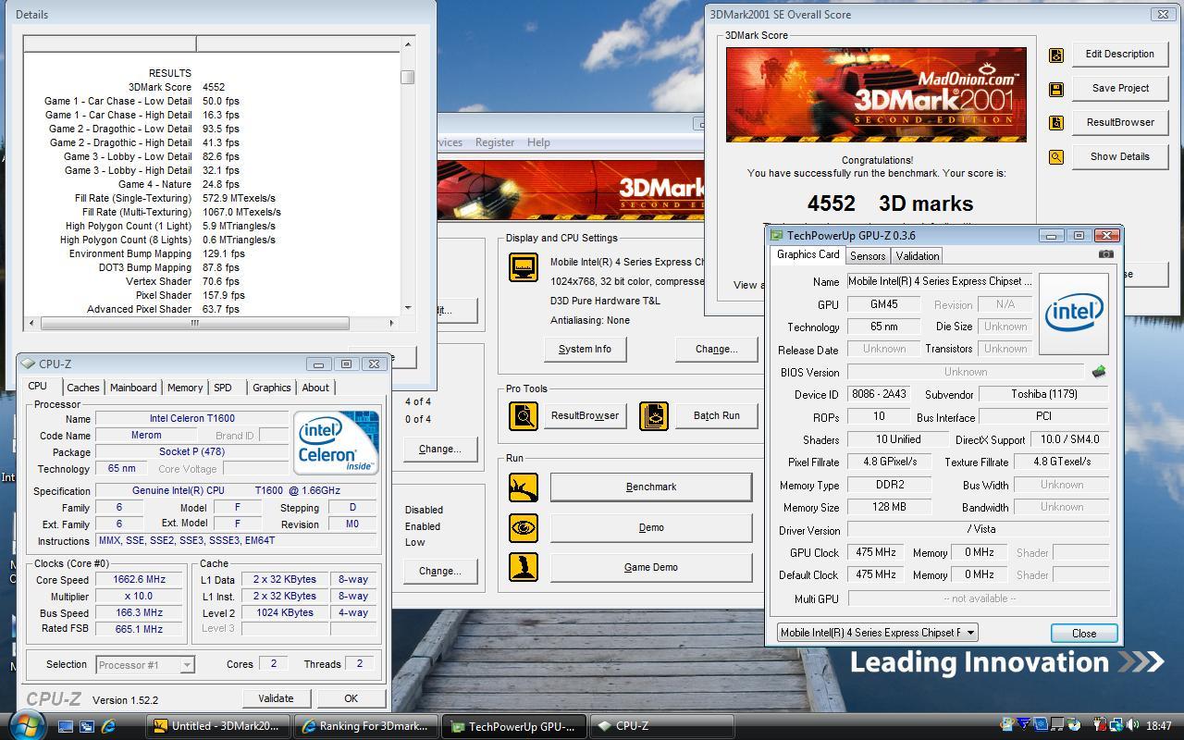
Task: Click the Demo button
Action: [x=650, y=527]
